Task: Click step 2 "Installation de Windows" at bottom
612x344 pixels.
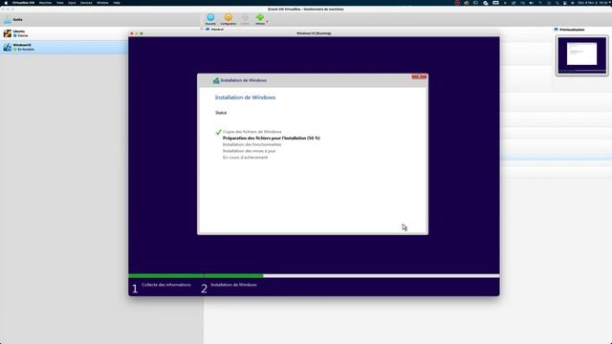Action: point(233,285)
